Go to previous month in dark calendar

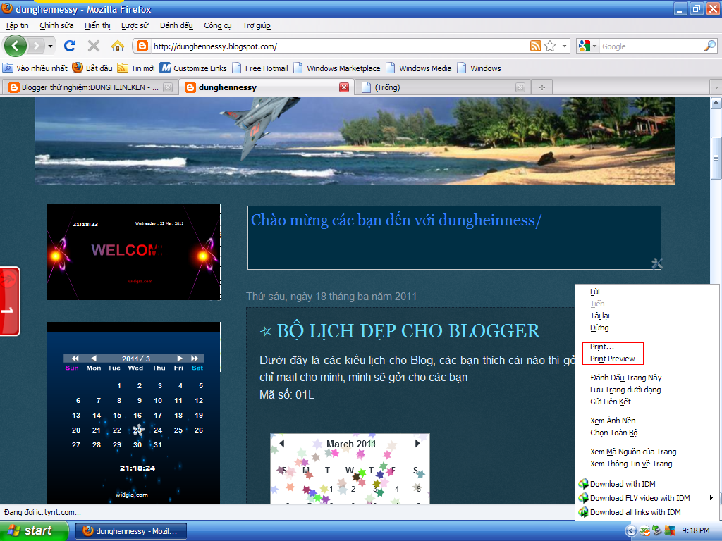[x=94, y=359]
